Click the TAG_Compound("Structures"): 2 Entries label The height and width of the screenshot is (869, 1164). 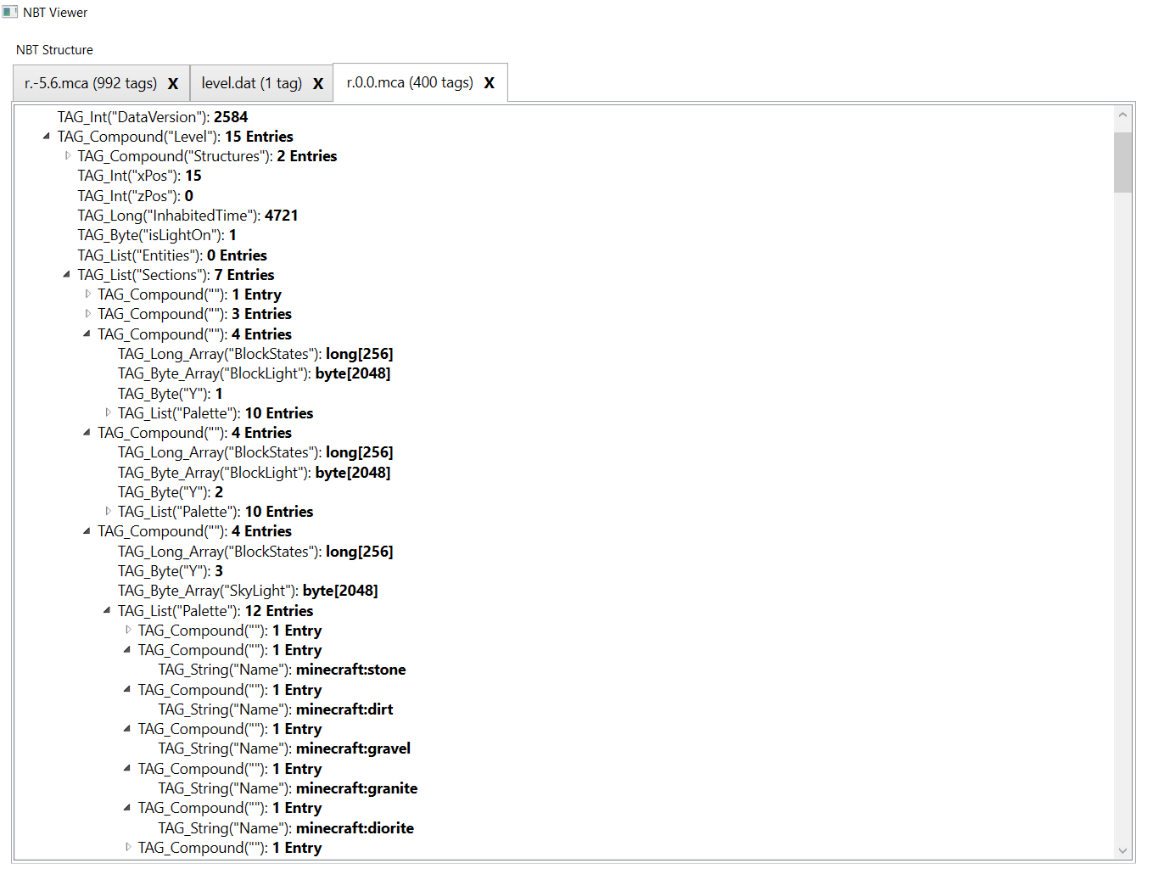click(208, 156)
